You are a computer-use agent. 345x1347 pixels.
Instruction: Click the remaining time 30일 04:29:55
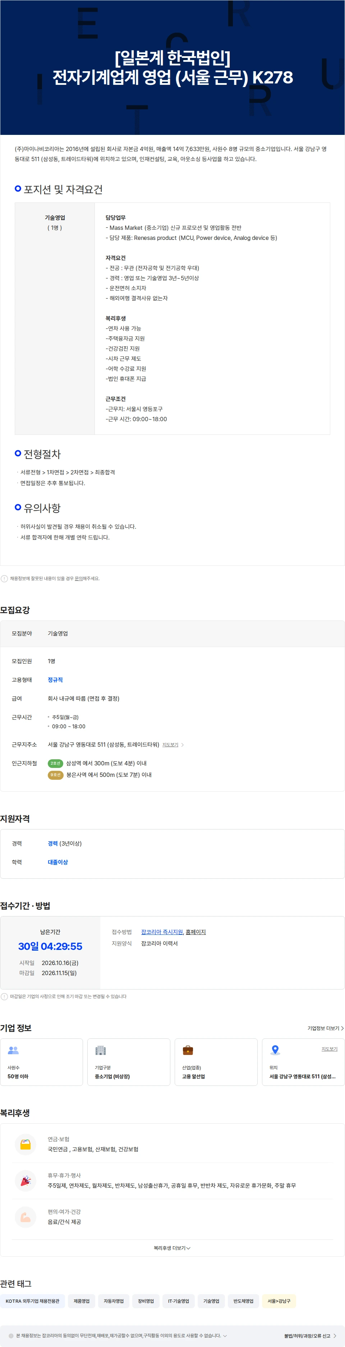point(50,946)
